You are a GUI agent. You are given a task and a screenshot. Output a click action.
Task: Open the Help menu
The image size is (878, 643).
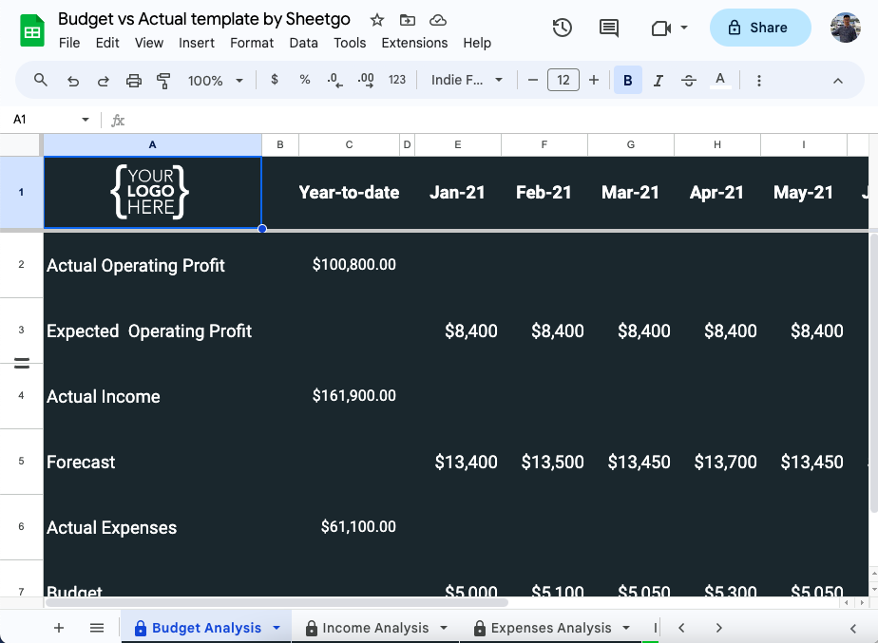[x=477, y=43]
